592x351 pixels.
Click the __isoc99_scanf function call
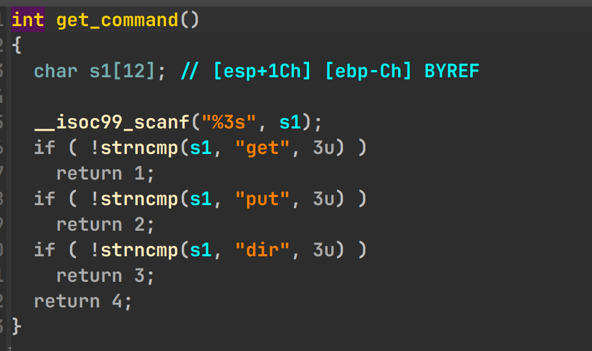(x=112, y=123)
